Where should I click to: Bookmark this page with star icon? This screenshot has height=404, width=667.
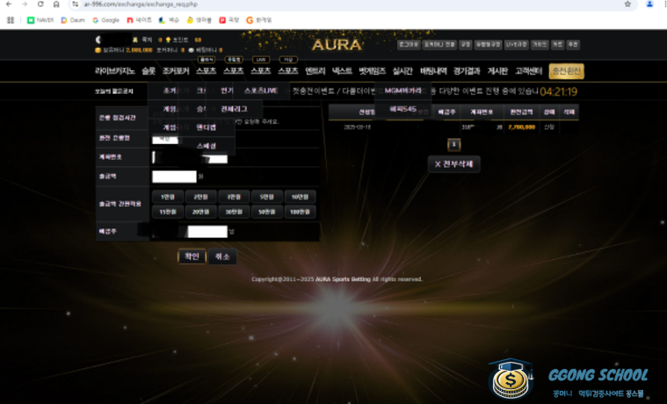[x=627, y=4]
